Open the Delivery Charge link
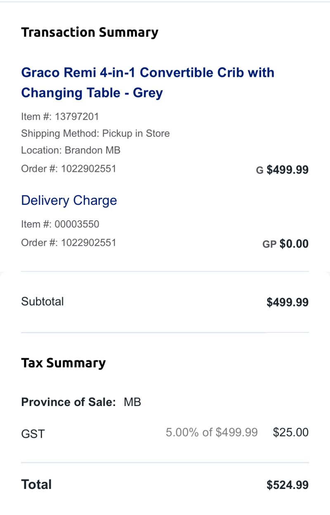This screenshot has height=515, width=330. click(x=69, y=201)
